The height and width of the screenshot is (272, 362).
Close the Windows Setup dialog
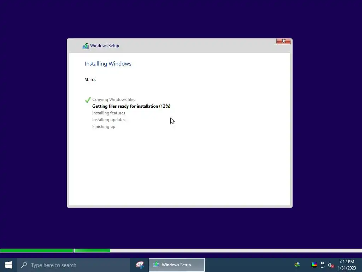pyautogui.click(x=284, y=41)
